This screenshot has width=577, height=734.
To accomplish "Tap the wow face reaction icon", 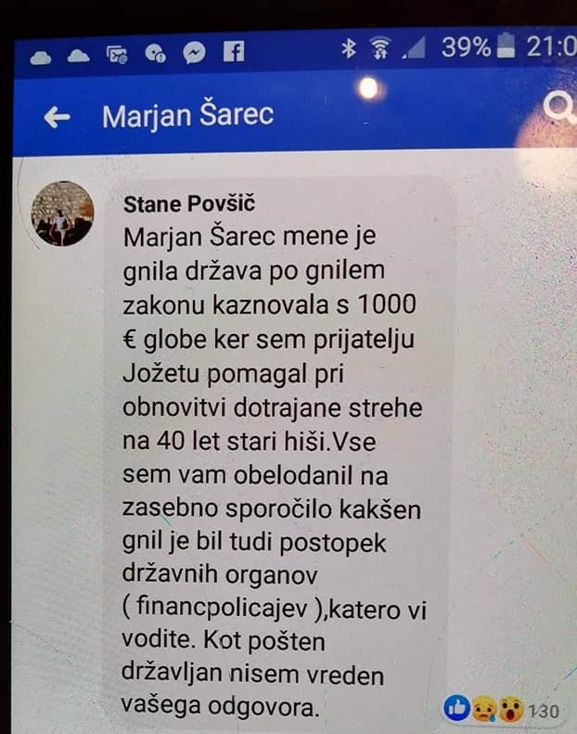I will (510, 710).
